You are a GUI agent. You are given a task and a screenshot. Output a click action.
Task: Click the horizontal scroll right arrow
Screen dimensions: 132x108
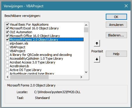pyautogui.click(x=81, y=77)
